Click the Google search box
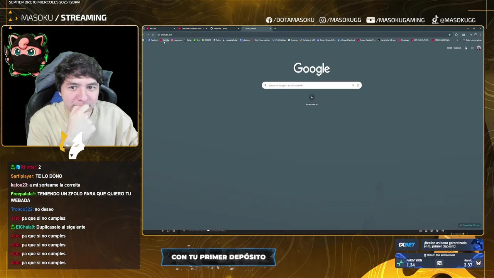The height and width of the screenshot is (278, 494). tap(312, 85)
